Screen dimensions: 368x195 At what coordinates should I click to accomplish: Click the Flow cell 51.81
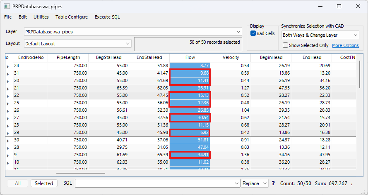coord(190,140)
